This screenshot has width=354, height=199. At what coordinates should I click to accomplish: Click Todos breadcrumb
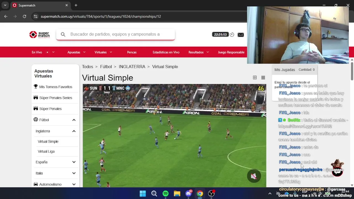click(x=87, y=67)
